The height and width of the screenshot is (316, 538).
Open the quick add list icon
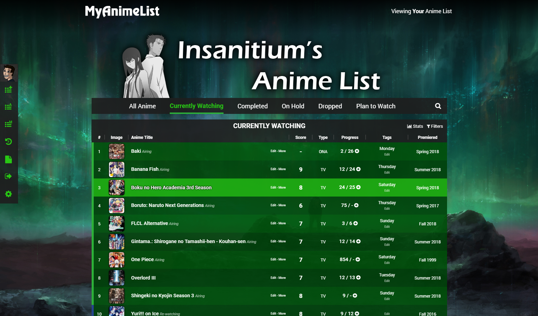point(9,90)
